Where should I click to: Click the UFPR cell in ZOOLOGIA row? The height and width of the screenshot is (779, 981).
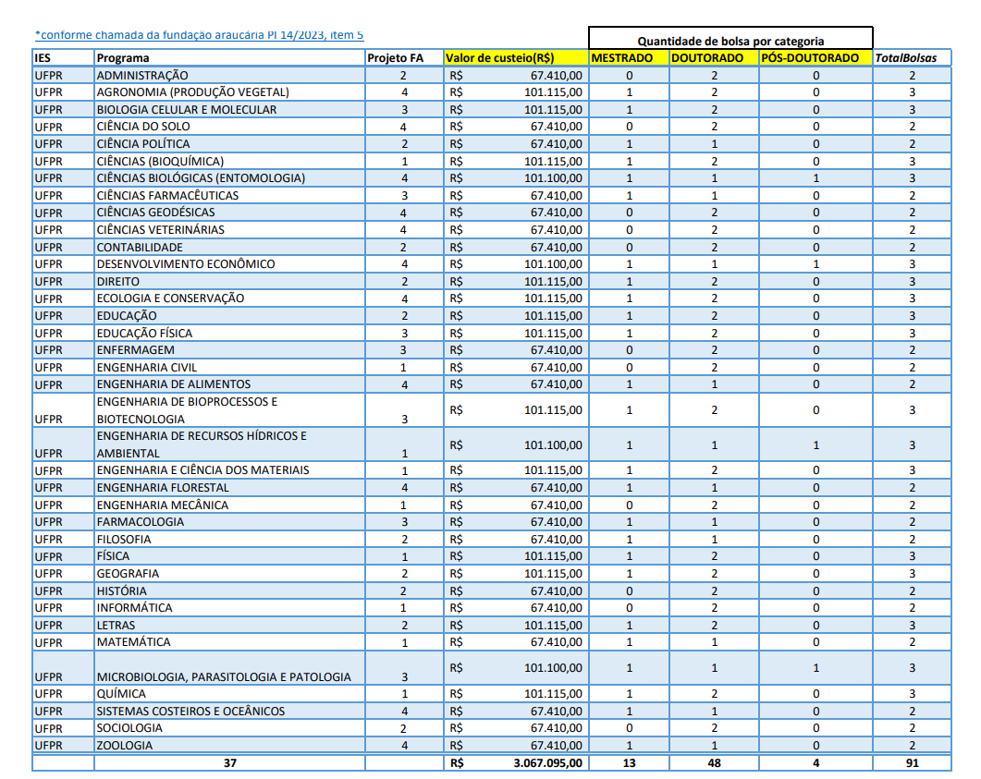tap(63, 745)
